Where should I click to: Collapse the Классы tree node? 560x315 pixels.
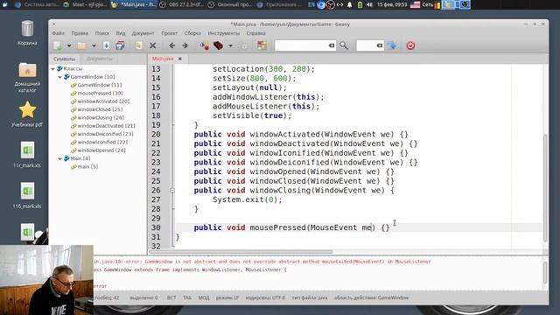pos(52,68)
